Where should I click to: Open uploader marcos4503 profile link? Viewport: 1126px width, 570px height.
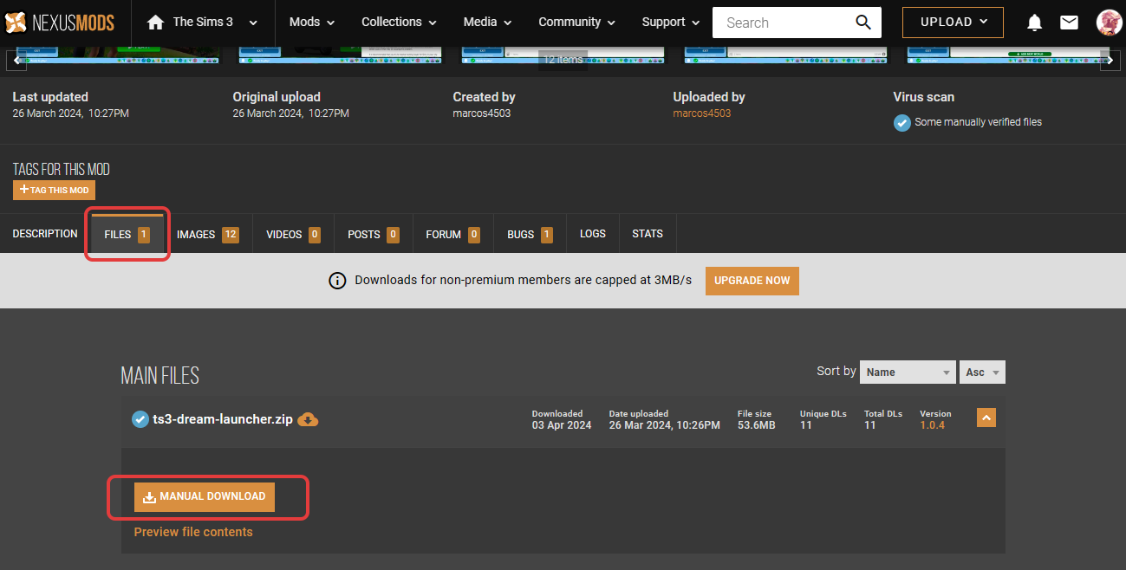coord(702,113)
